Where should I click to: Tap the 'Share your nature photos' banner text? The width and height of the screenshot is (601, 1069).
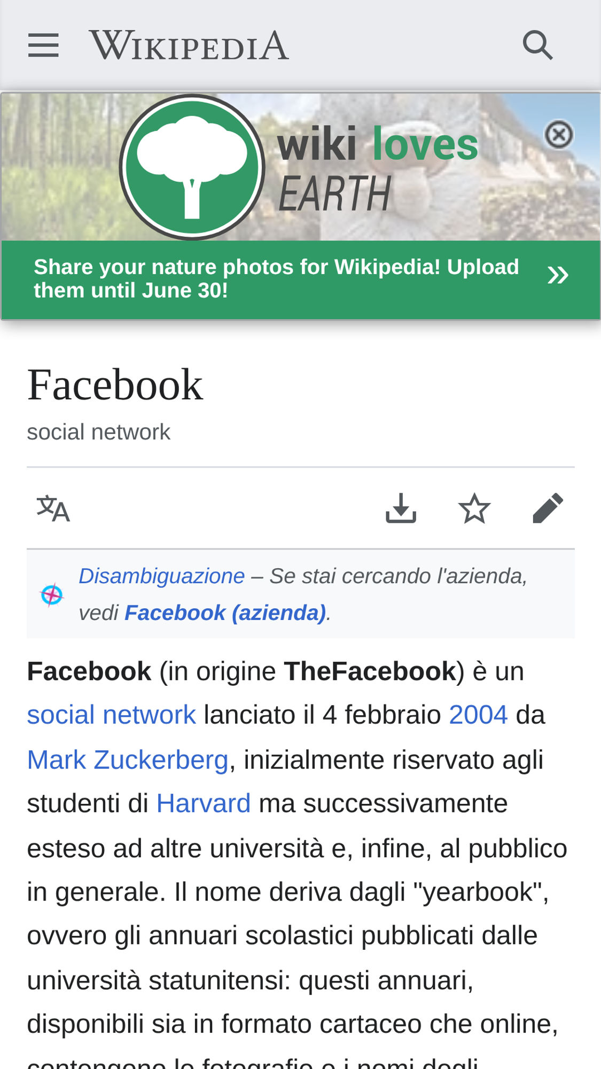click(x=276, y=278)
